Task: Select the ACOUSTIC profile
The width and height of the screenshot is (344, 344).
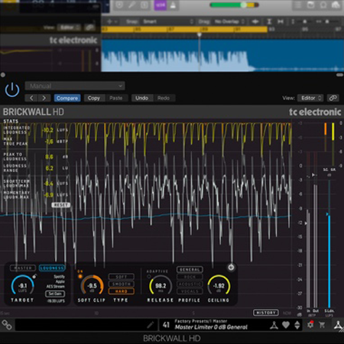Action: click(190, 284)
